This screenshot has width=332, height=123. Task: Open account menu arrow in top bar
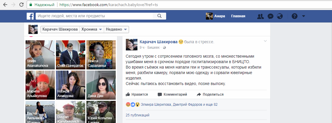[303, 16]
